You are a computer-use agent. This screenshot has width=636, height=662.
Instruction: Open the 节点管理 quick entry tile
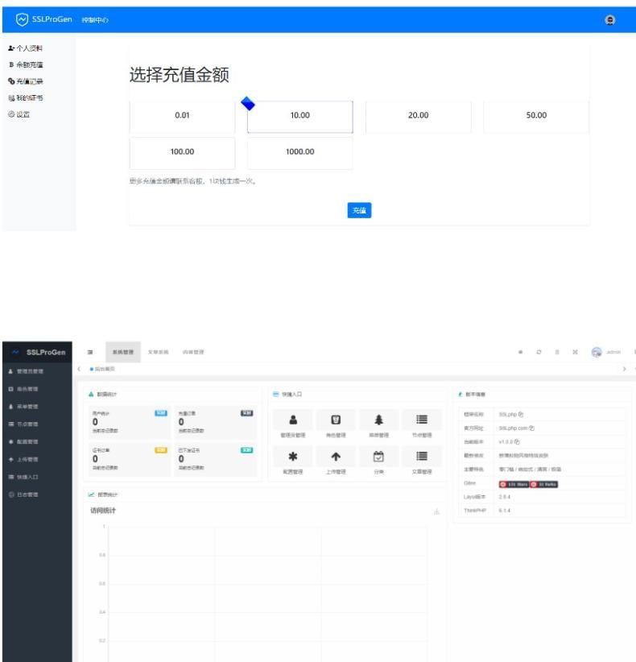(x=422, y=424)
